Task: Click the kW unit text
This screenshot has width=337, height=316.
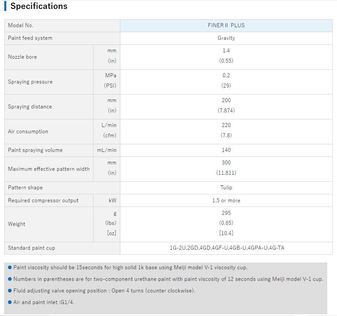Action: 113,201
